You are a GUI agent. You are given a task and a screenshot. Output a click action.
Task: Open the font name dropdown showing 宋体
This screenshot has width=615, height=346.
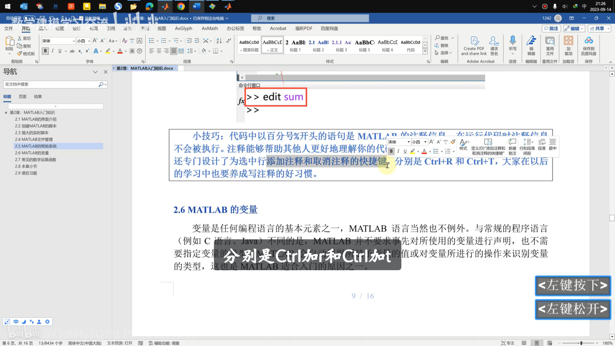[x=74, y=41]
